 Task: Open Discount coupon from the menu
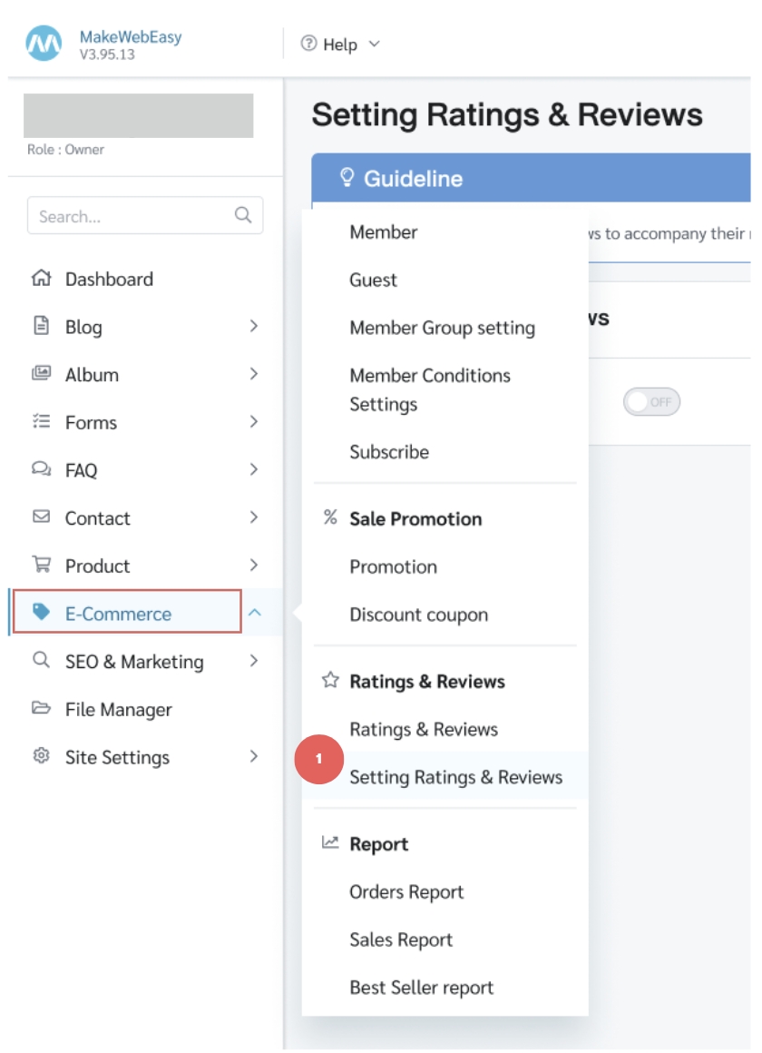click(418, 615)
